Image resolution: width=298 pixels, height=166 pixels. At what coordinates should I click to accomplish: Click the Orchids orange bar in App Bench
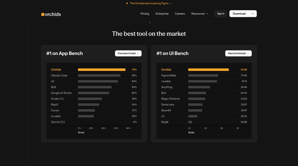pyautogui.click(x=102, y=70)
